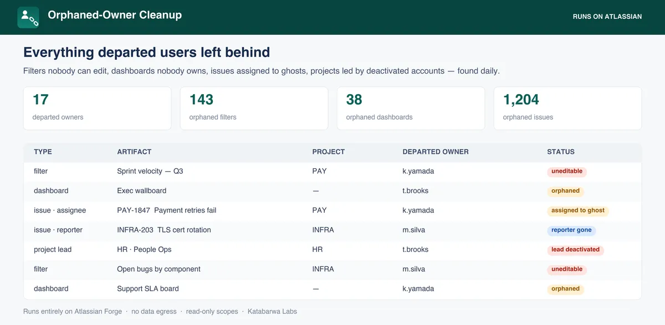Viewport: 665px width, 325px height.
Task: Click the no data egress footer text
Action: (x=154, y=311)
